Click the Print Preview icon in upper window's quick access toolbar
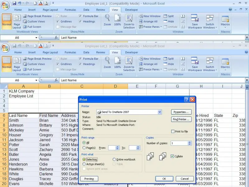 coord(46,3)
